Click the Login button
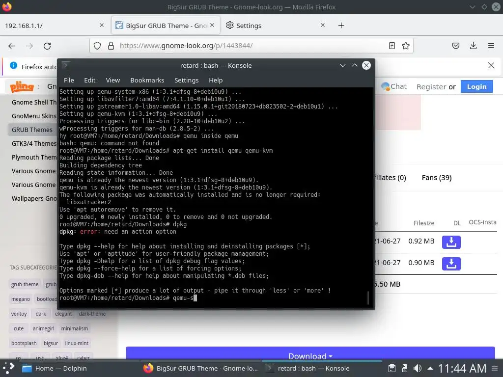The width and height of the screenshot is (503, 377). click(x=476, y=86)
